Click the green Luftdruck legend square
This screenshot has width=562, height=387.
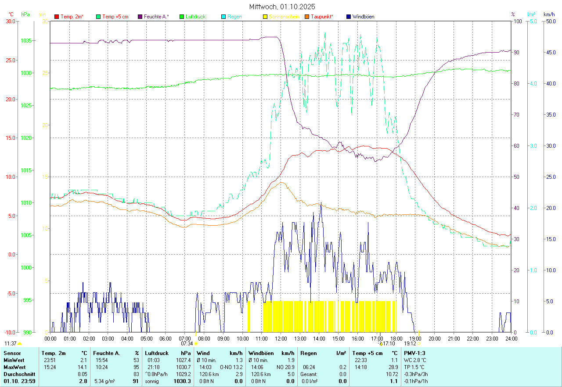pyautogui.click(x=182, y=17)
